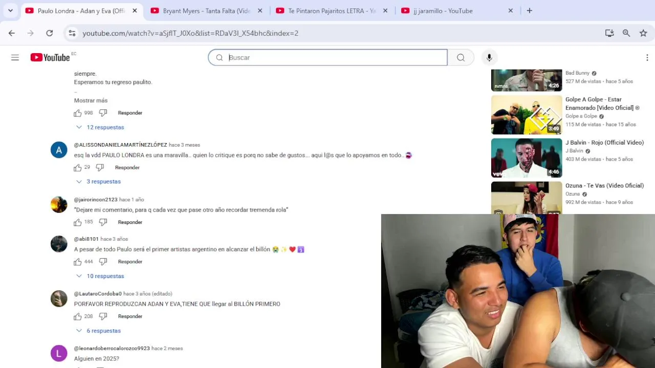Reply to ALISSONDANIELAMARTÍNEZLÓPEZ's comment
This screenshot has width=655, height=368.
pos(127,168)
